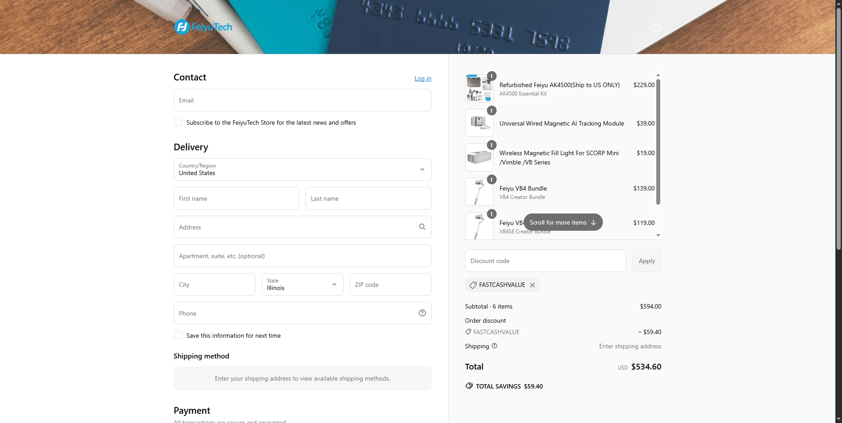Click 'Enter shipping address' shipping text

point(630,346)
